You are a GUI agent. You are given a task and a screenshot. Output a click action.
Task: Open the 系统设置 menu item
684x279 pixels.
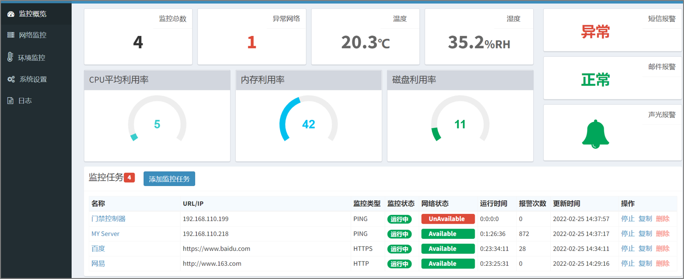pyautogui.click(x=33, y=79)
